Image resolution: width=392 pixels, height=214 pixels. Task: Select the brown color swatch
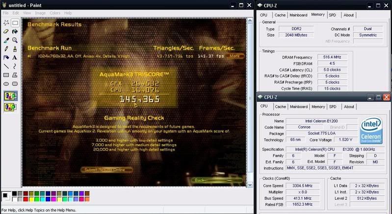click(x=87, y=193)
